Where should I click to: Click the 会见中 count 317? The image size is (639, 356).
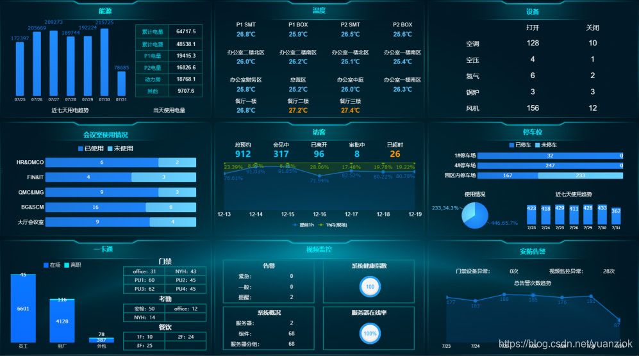[x=281, y=154]
